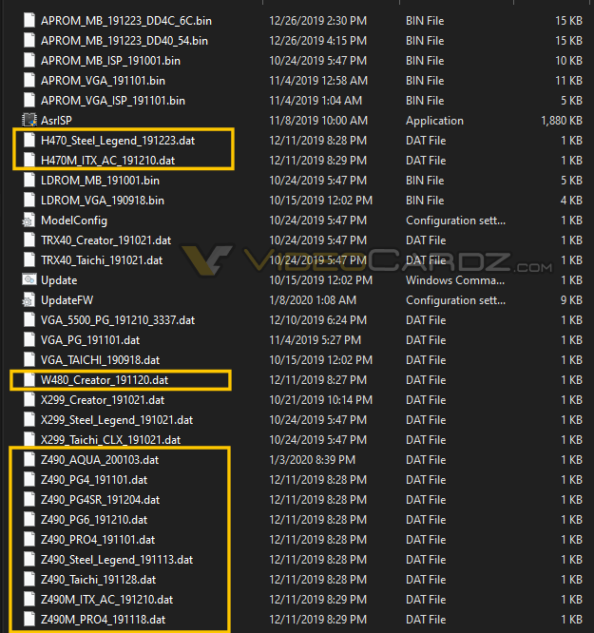Click the file icon of Z490_Taichi_191128.dat
Image resolution: width=594 pixels, height=633 pixels.
pos(29,580)
